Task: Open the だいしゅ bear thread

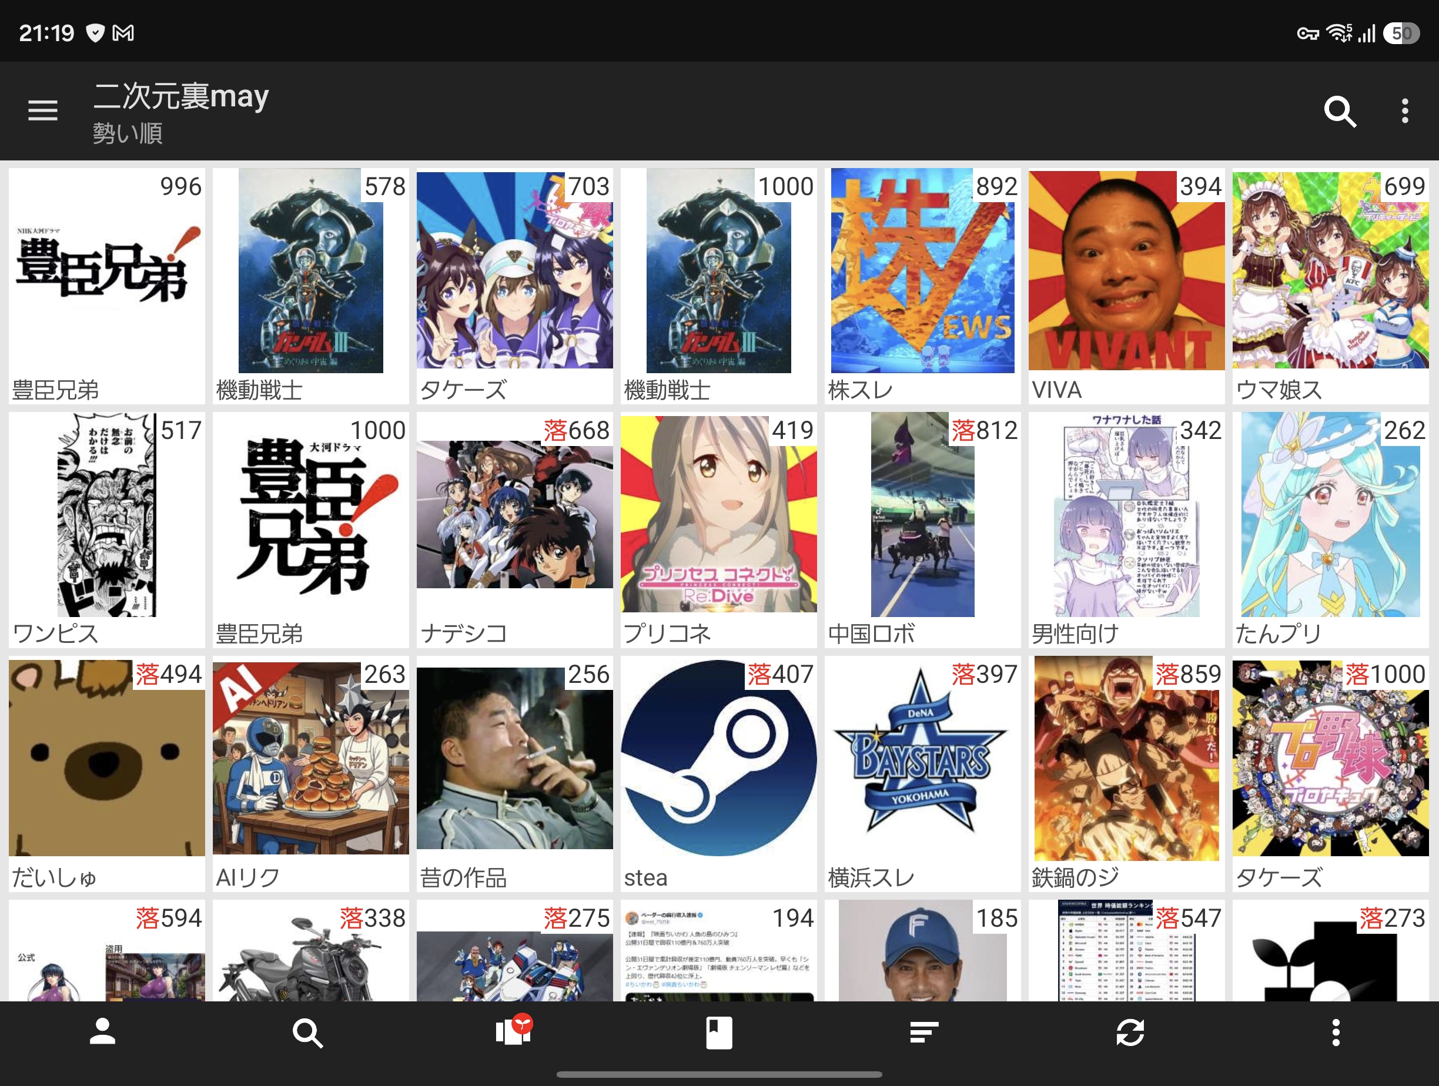Action: (x=106, y=774)
